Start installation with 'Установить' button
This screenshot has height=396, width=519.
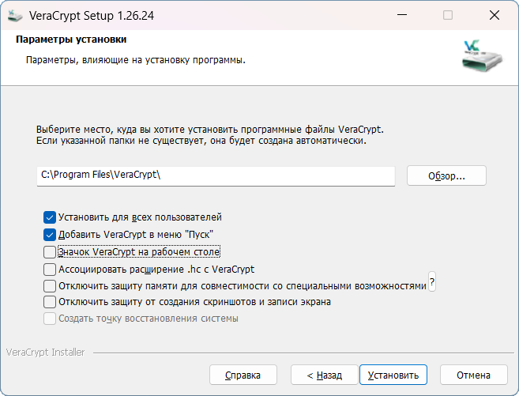coord(393,375)
